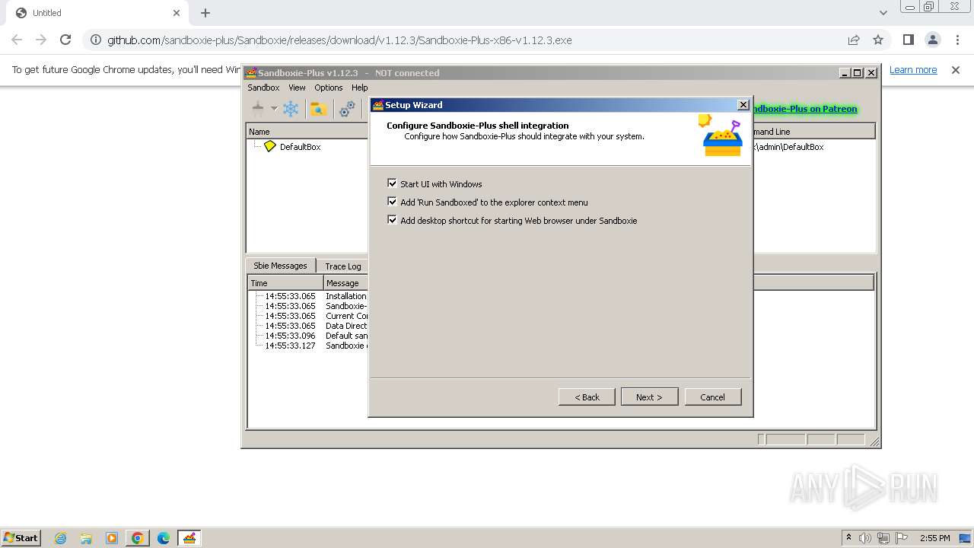Click Cancel in the Setup Wizard
This screenshot has height=548, width=974.
tap(712, 397)
